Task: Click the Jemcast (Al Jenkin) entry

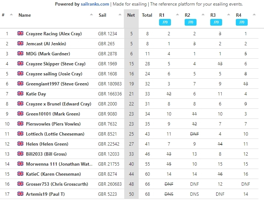Action: coord(46,44)
